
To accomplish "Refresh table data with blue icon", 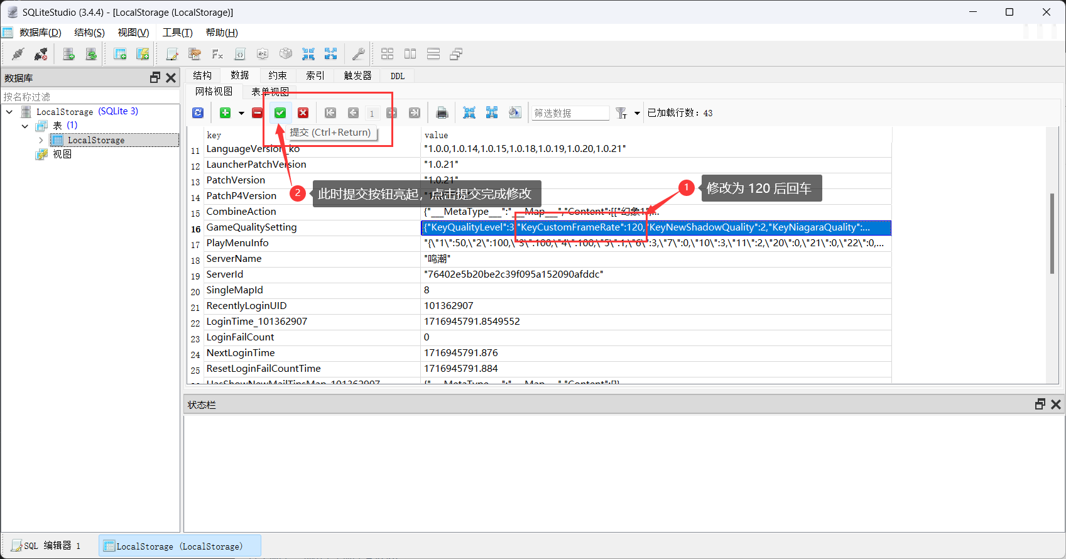I will (198, 113).
